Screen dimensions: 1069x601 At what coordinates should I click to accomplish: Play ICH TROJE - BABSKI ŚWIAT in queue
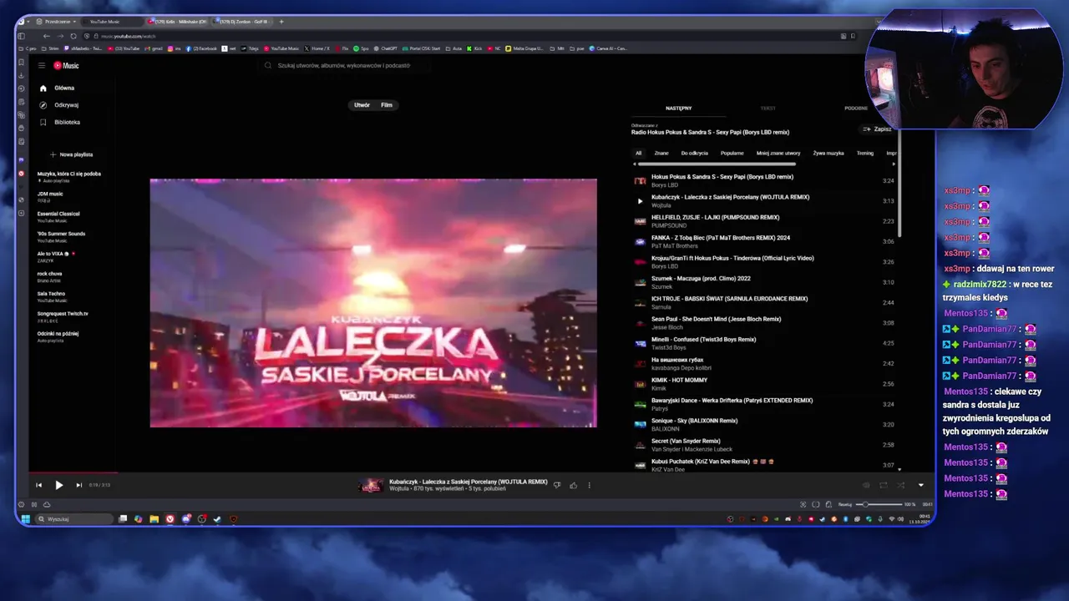coord(764,302)
